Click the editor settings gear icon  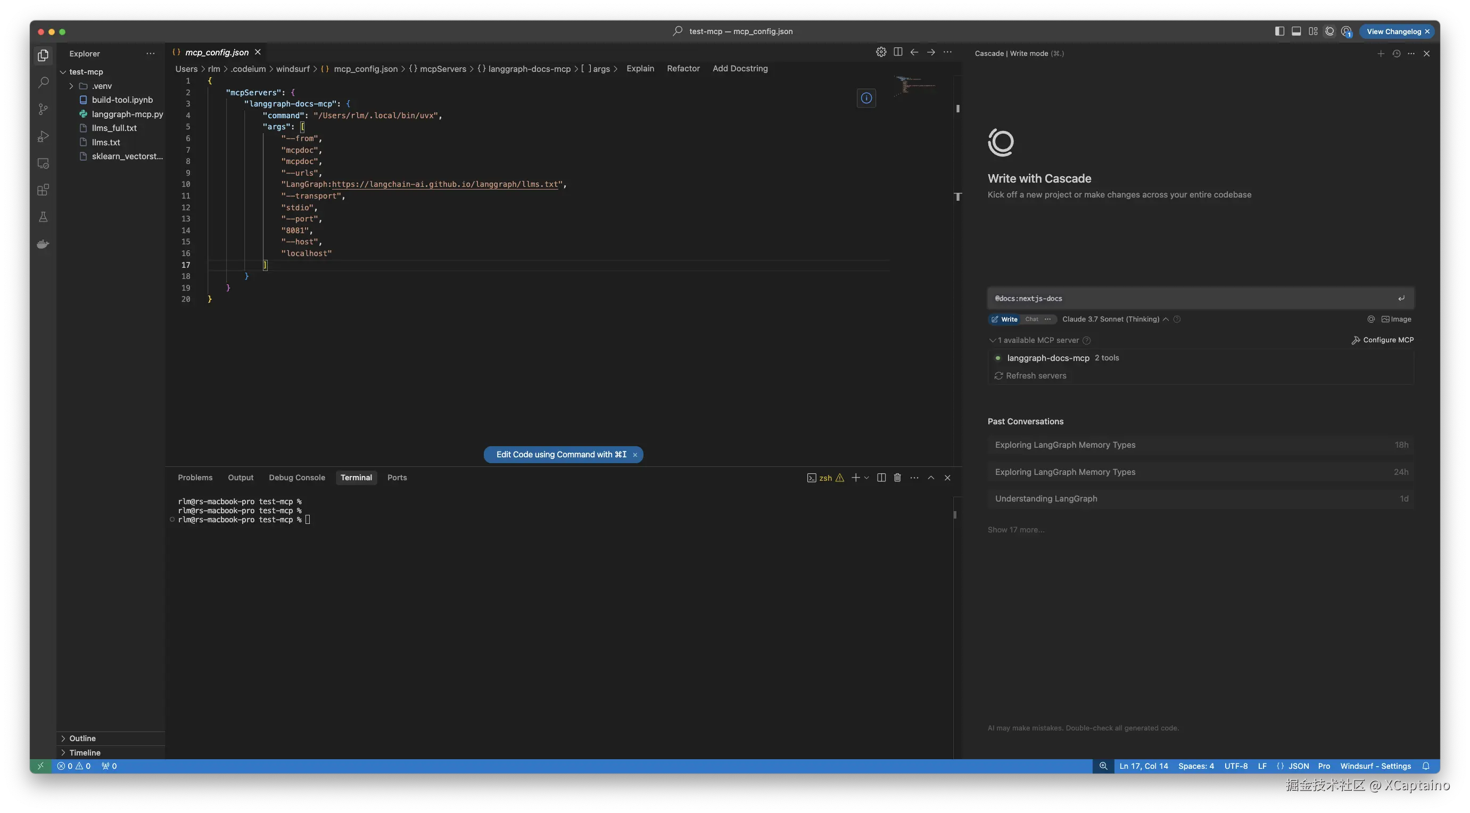tap(881, 52)
